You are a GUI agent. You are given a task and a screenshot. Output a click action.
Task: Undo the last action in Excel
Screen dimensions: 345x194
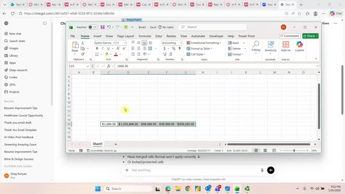pos(109,27)
